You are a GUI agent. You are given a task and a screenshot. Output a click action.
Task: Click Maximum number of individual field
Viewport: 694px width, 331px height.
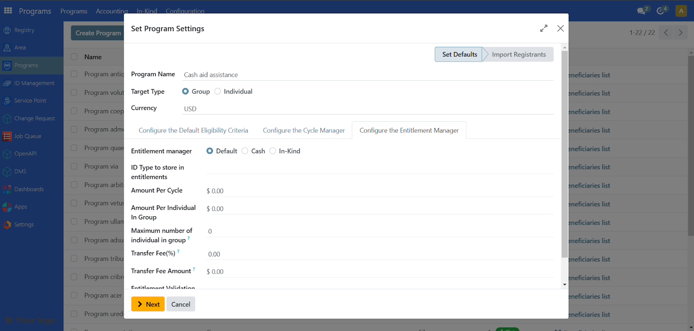(x=380, y=231)
